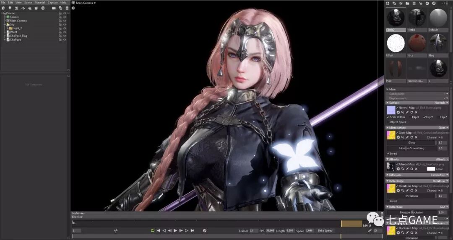Add new material (plus icon)
This screenshot has width=453, height=240.
pos(388,3)
